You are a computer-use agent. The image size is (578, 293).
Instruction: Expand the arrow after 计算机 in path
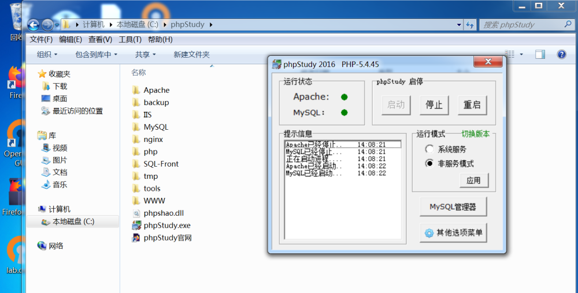tap(110, 25)
